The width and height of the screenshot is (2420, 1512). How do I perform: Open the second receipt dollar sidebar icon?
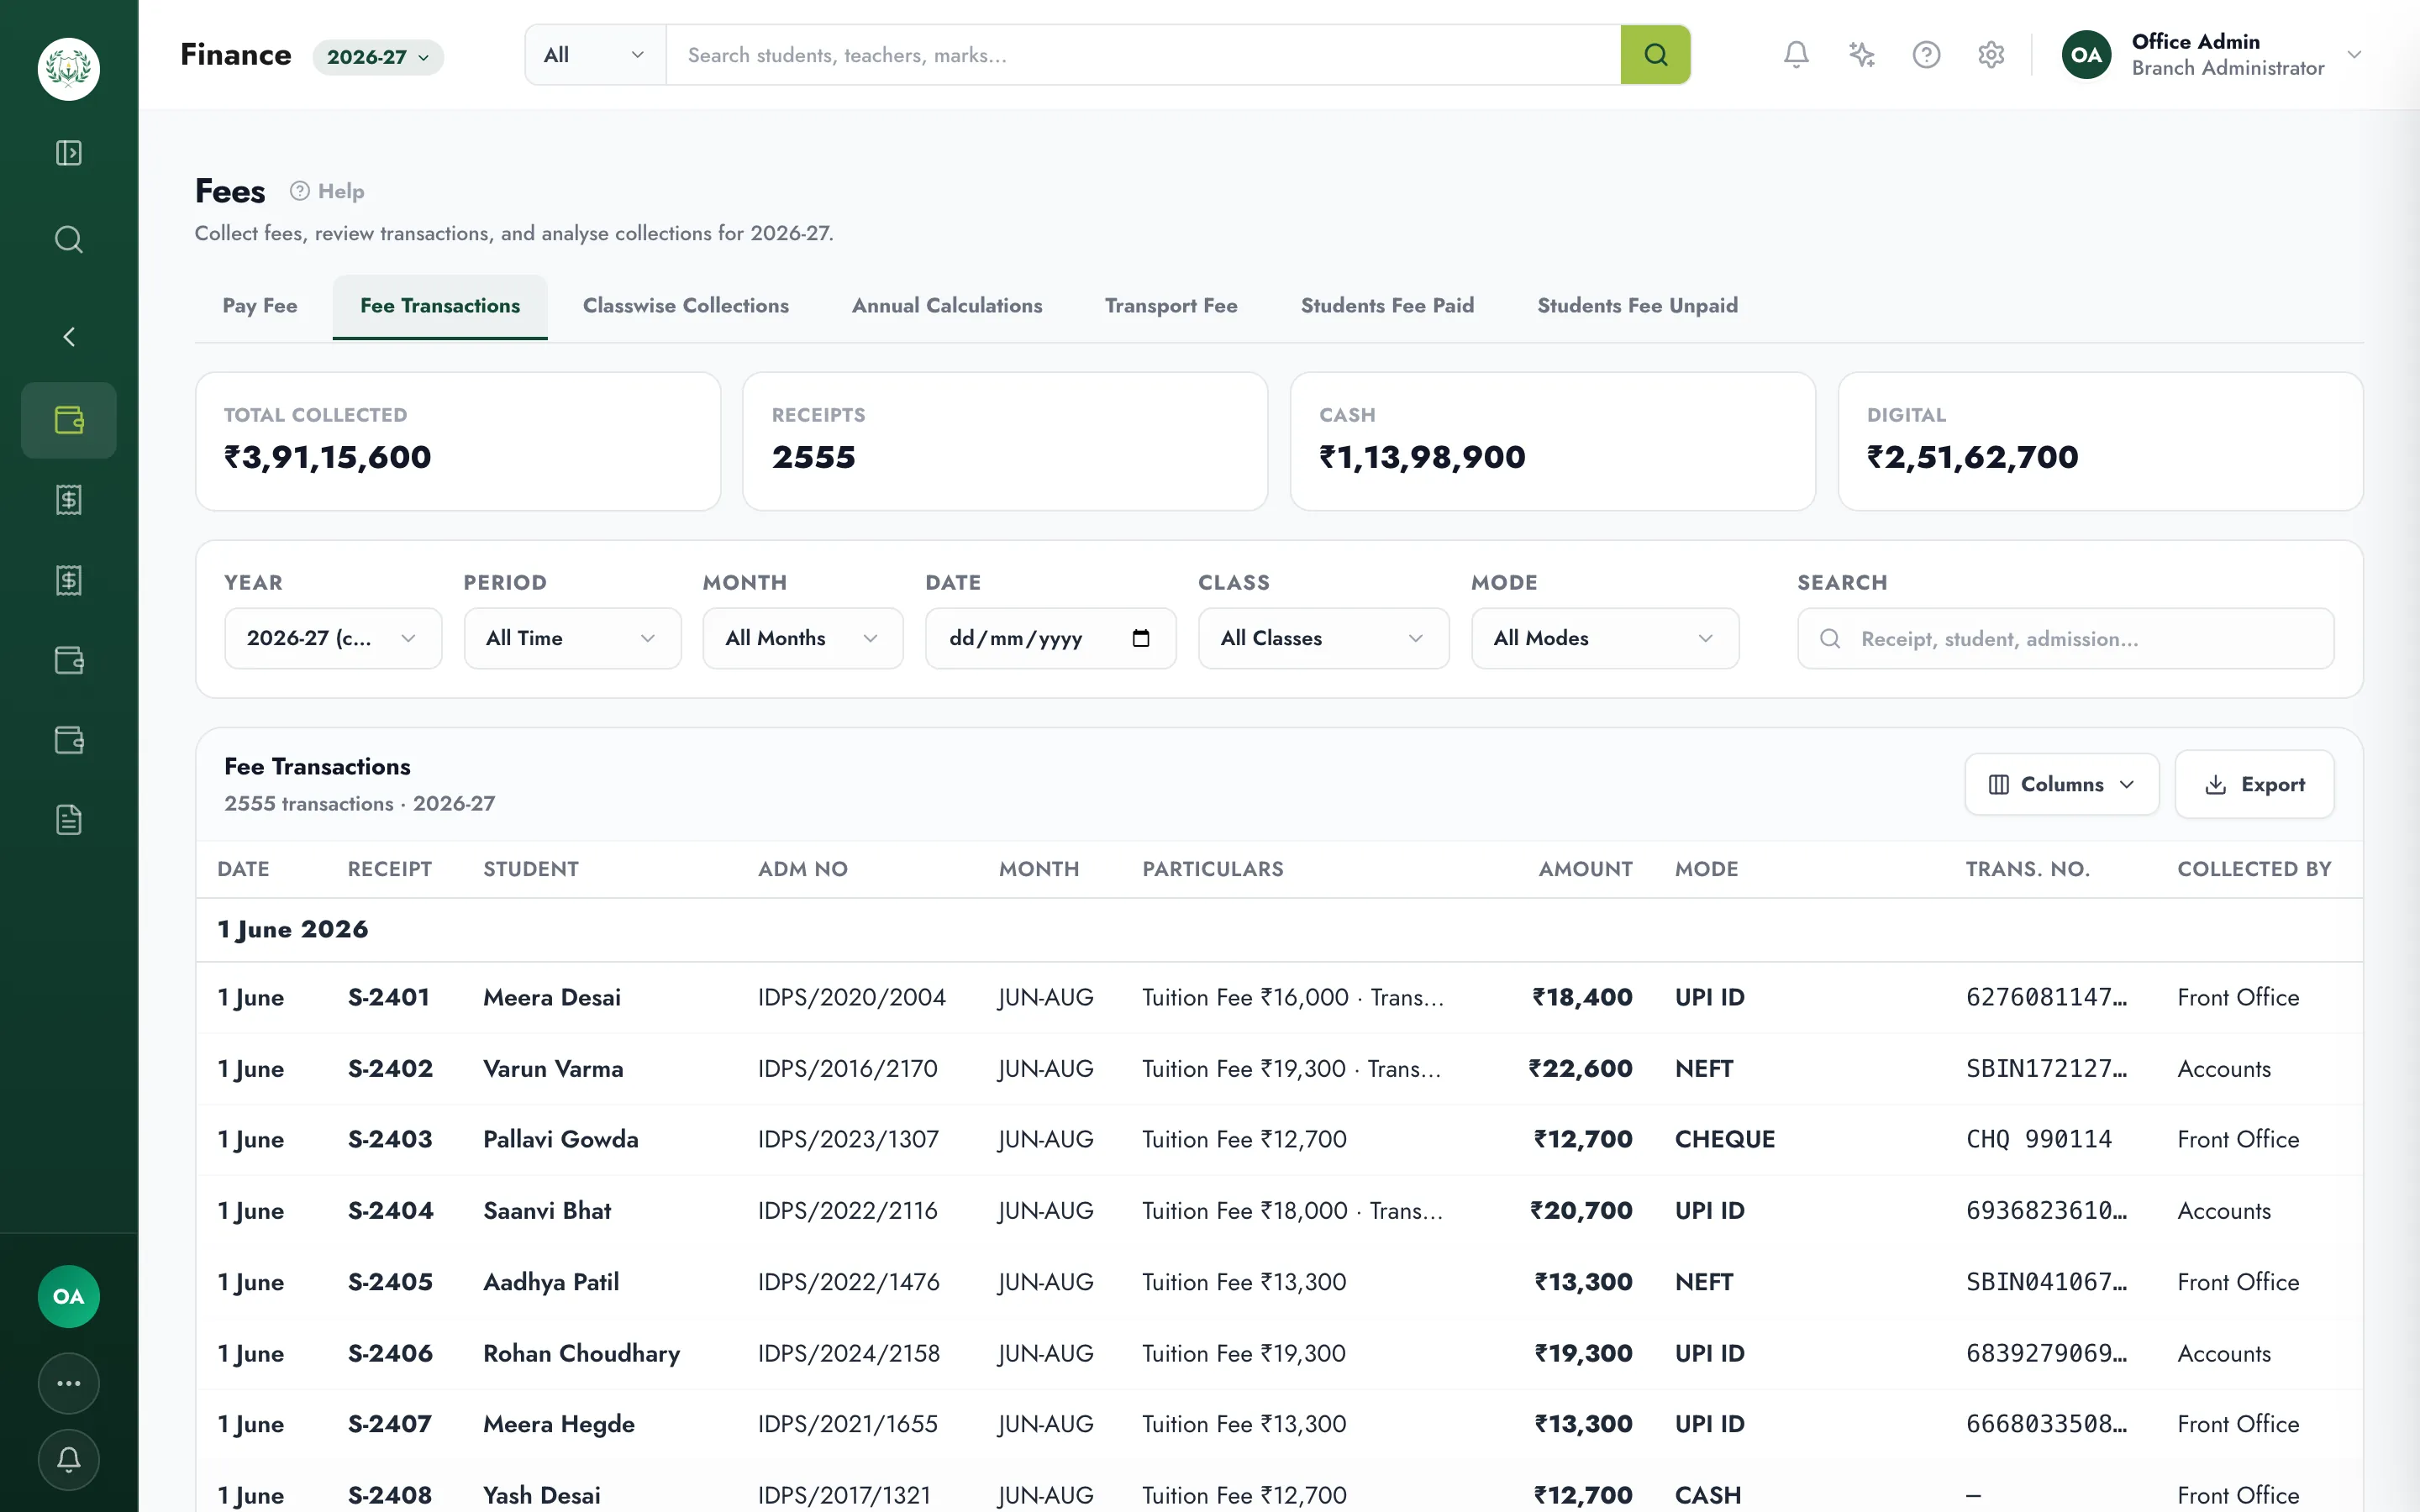[x=68, y=580]
